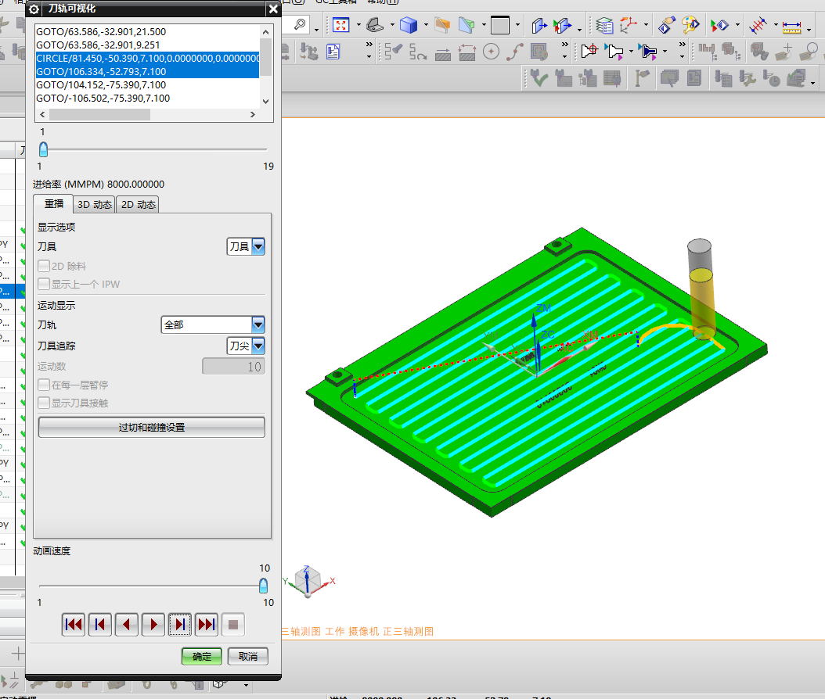
Task: Switch to the 2D 动态 tab
Action: point(138,204)
